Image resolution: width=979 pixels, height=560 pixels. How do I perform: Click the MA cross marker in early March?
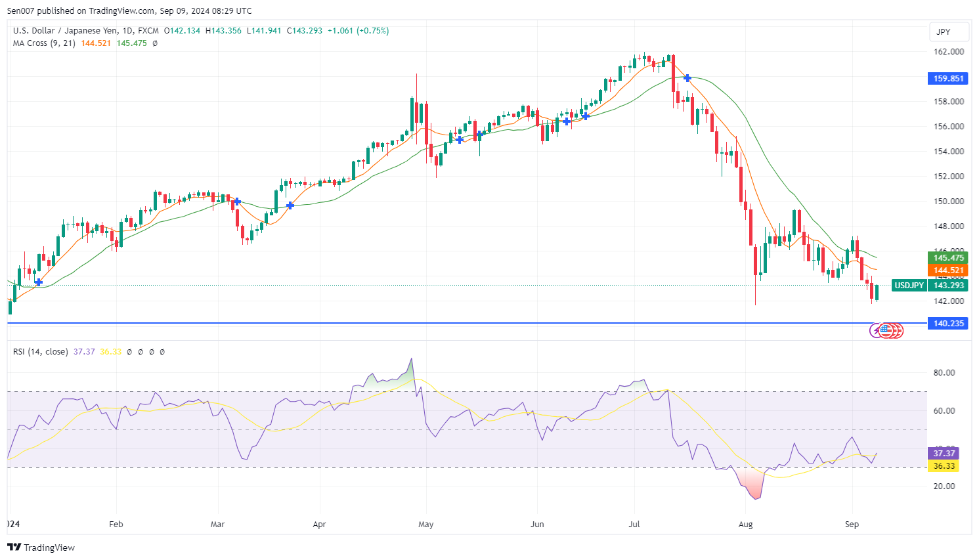tap(237, 202)
